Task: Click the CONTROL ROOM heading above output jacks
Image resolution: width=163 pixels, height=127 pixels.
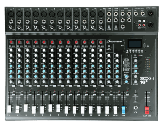Action: click(x=139, y=8)
